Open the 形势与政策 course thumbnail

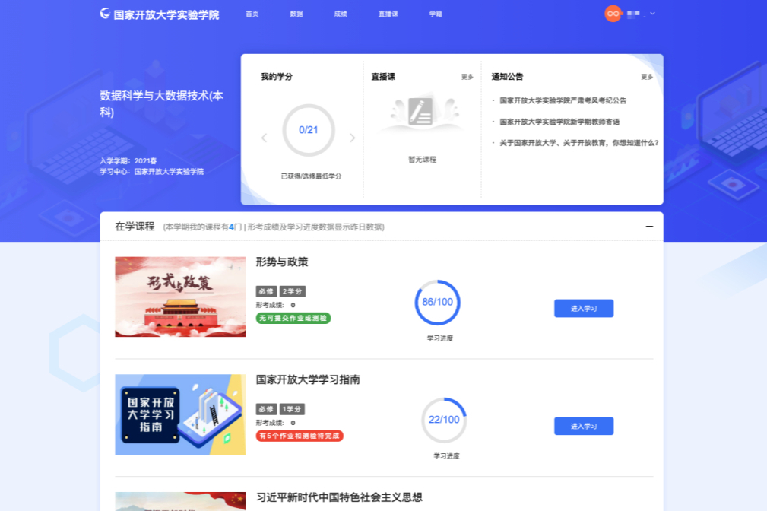[180, 297]
